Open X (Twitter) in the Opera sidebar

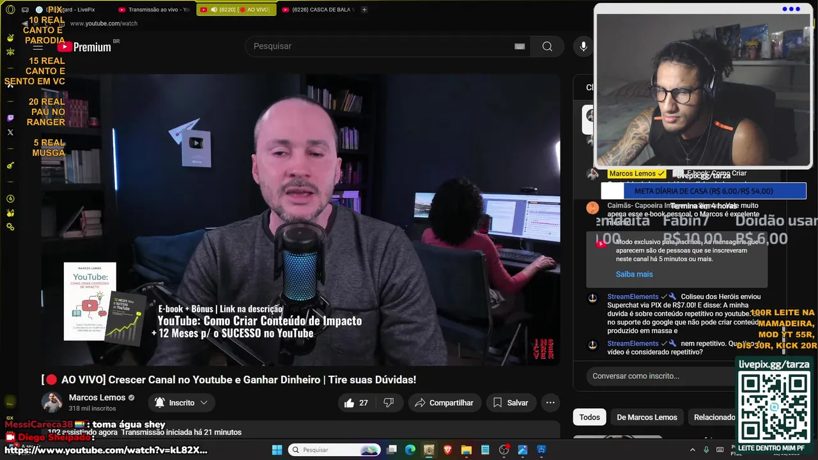point(10,132)
